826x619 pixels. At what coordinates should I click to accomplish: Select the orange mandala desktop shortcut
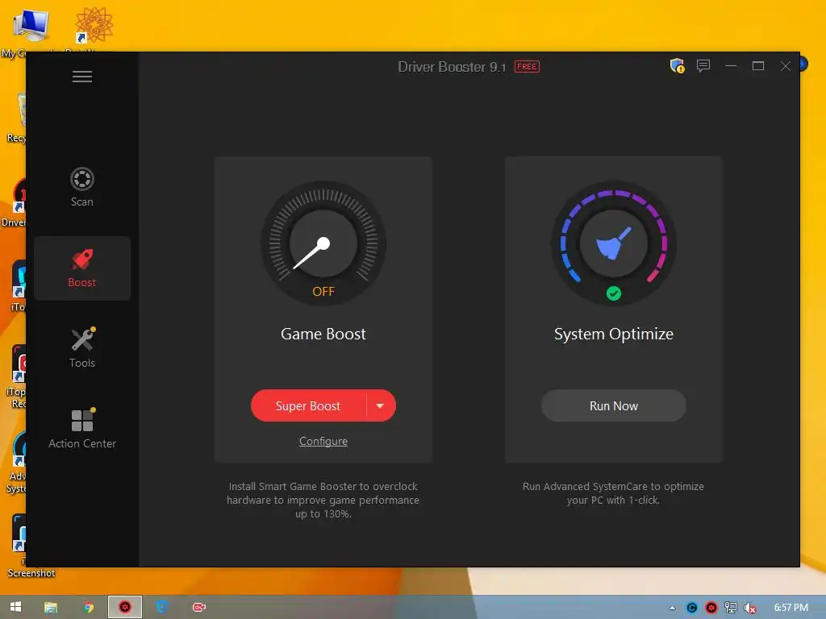coord(94,25)
